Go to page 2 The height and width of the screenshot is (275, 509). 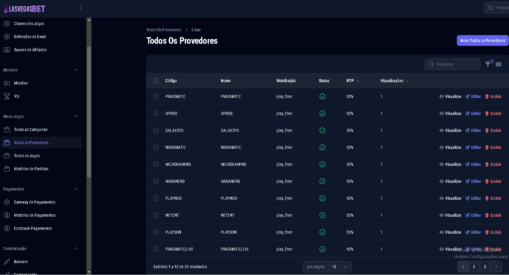[x=474, y=267]
